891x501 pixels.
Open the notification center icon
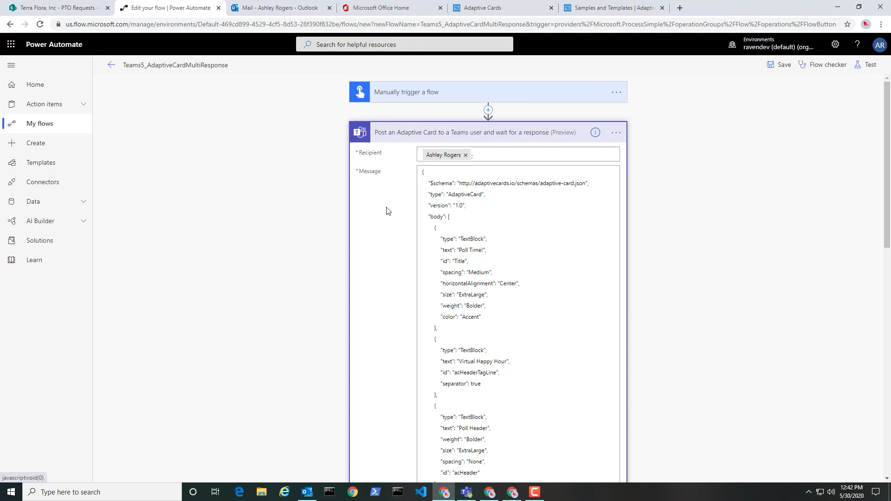point(875,492)
